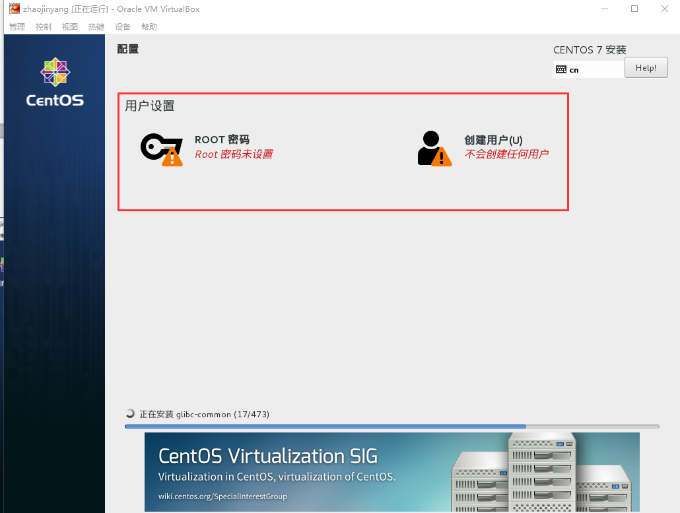Screen dimensions: 680x513
Task: Open the 热键 menu
Action: (x=96, y=27)
